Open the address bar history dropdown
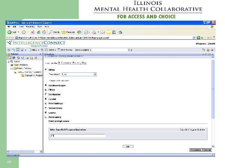The height and width of the screenshot is (168, 225). tap(194, 38)
